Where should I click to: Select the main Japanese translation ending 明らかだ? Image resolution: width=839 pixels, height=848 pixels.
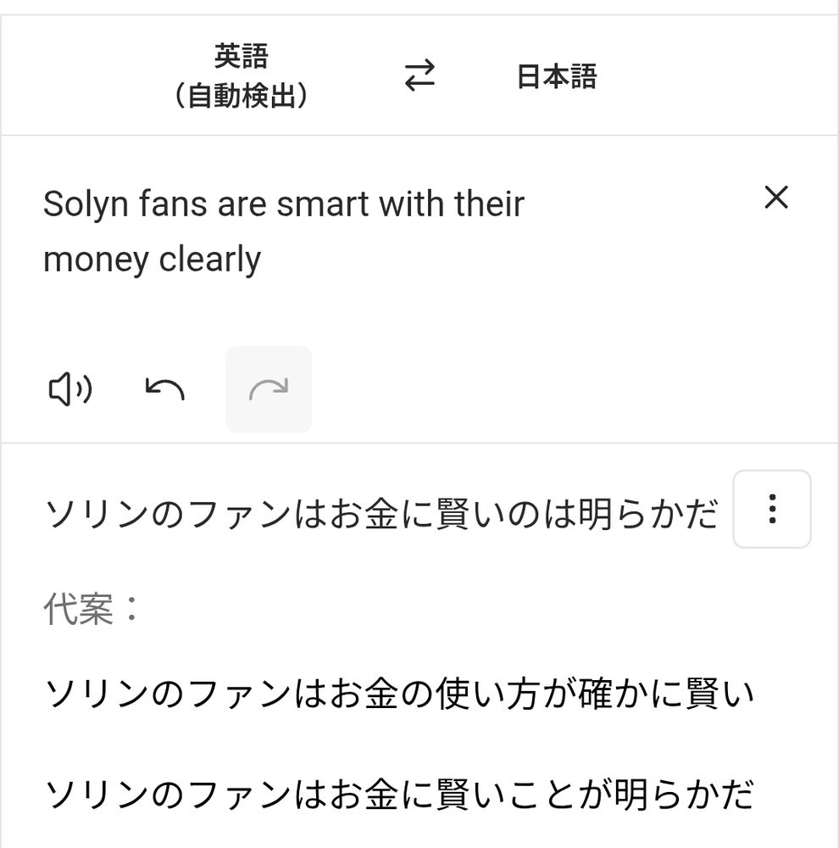point(381,513)
